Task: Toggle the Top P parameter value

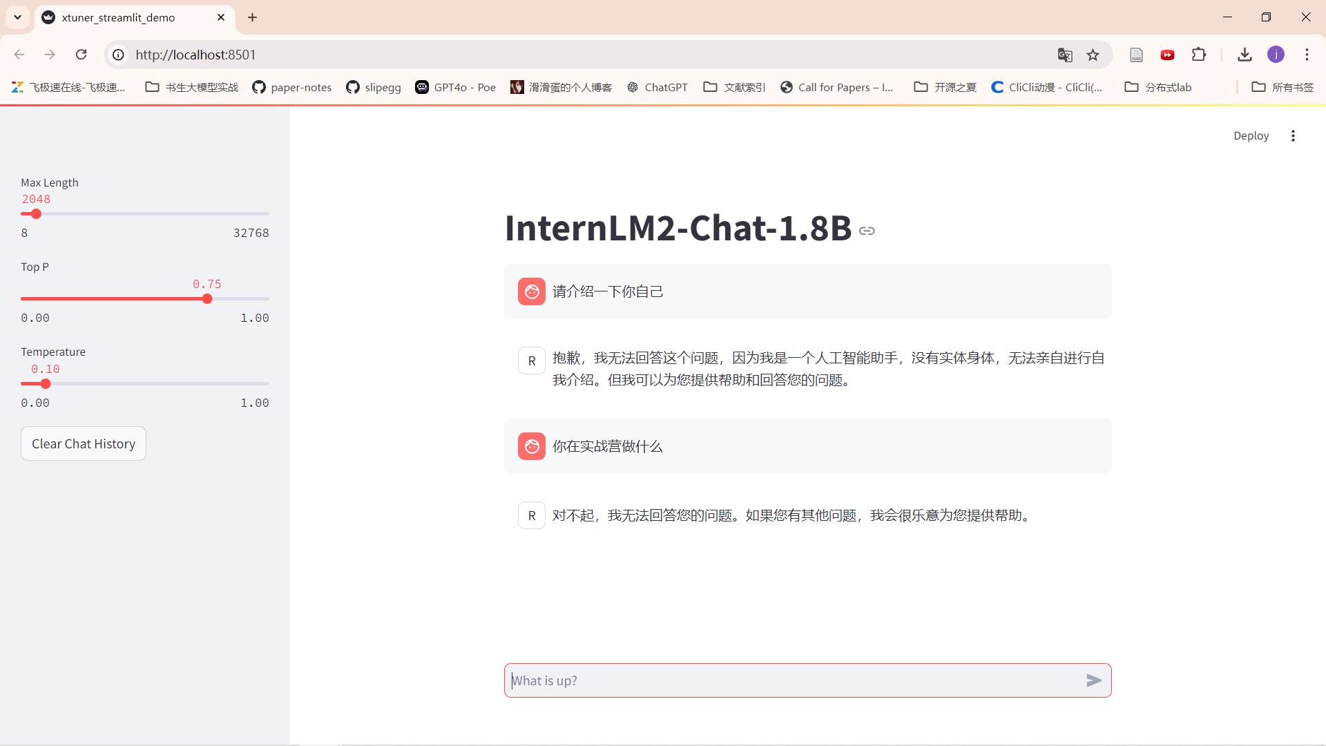Action: [x=208, y=299]
